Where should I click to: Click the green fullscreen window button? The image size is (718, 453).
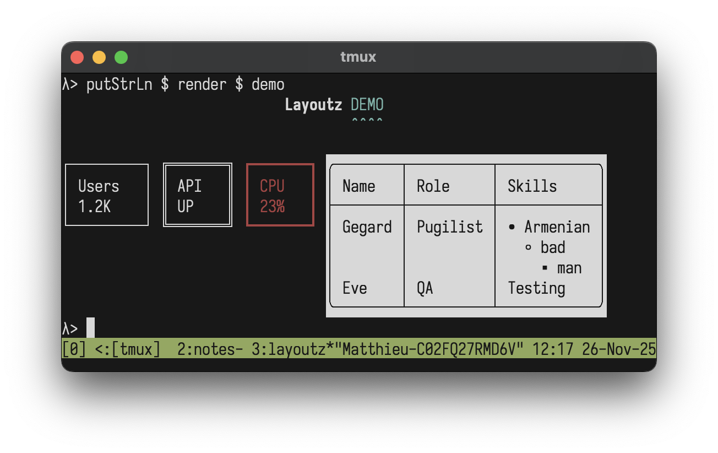tap(121, 57)
